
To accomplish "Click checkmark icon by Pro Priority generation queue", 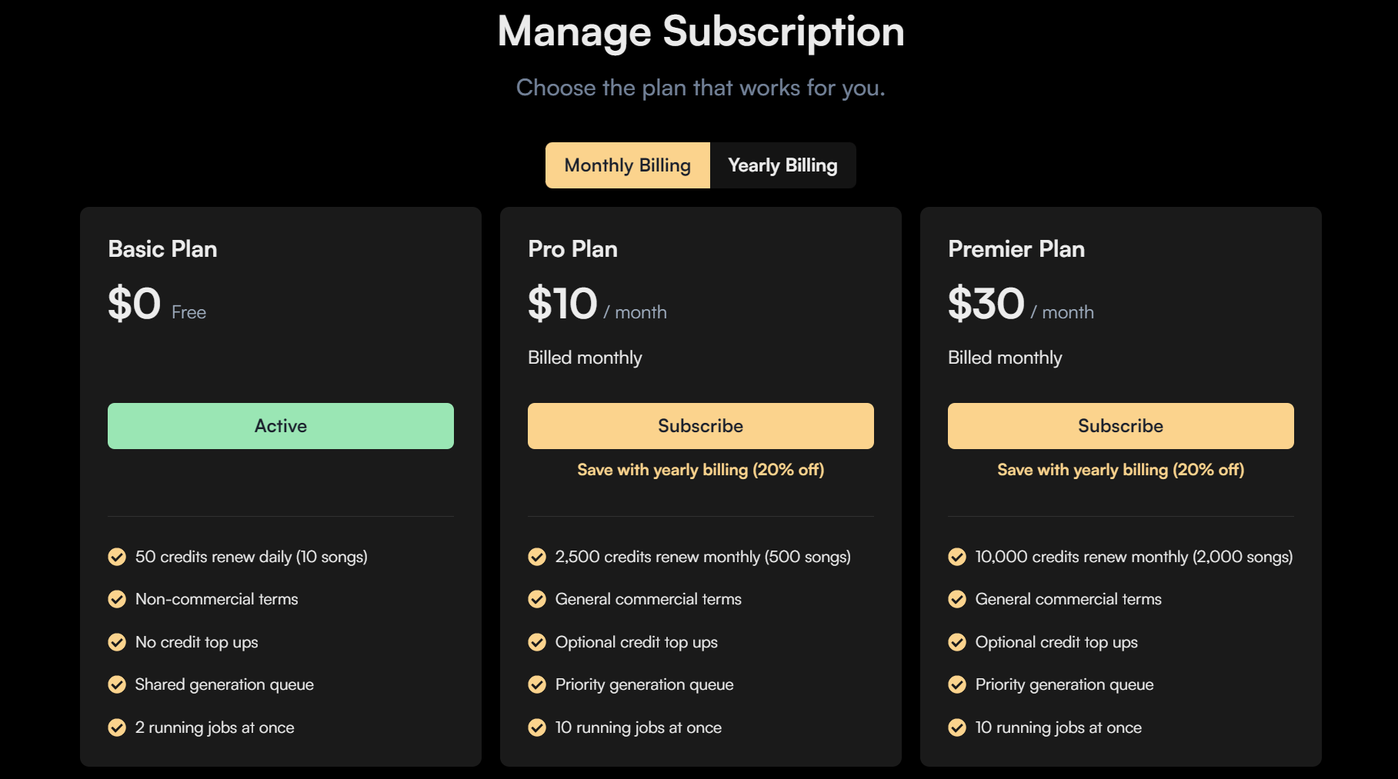I will click(537, 684).
